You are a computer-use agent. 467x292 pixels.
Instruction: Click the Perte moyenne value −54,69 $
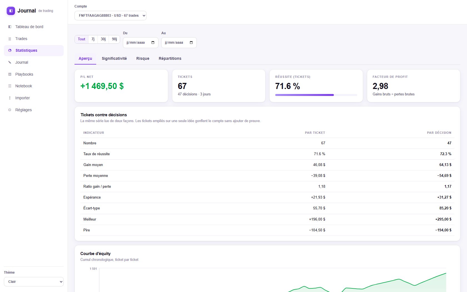coord(444,176)
